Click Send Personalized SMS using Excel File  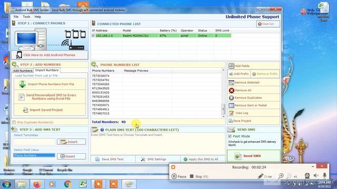[x=49, y=97]
